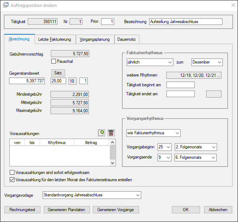The image size is (238, 222).
Task: Open the 6. Folgemonats dropdown
Action: pyautogui.click(x=195, y=157)
